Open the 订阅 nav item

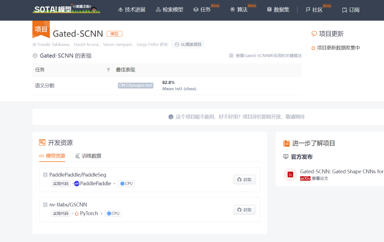351,10
